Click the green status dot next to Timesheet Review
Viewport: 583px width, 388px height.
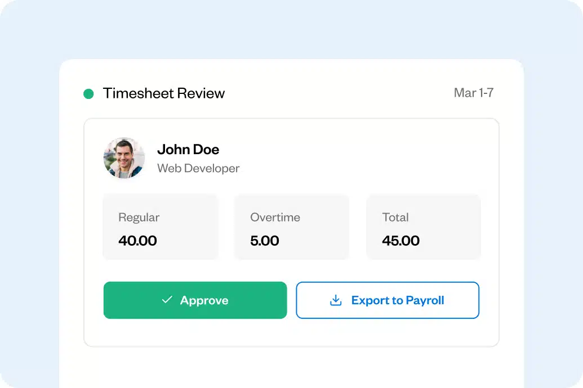[88, 93]
